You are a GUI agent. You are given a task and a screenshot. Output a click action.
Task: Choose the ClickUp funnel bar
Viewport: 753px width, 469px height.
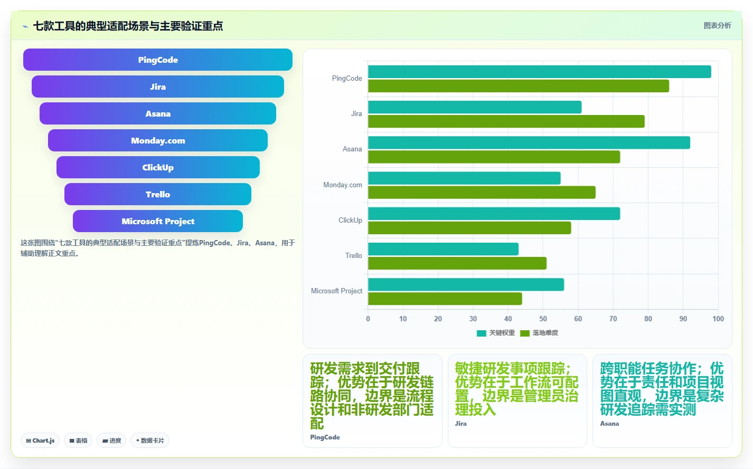click(158, 167)
